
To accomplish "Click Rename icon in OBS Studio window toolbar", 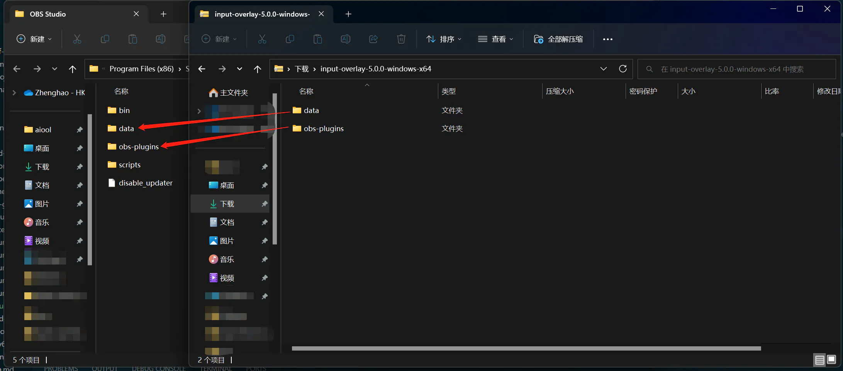I will point(161,39).
